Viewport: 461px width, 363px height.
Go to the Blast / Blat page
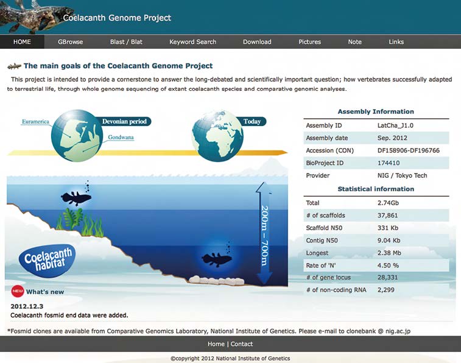126,42
